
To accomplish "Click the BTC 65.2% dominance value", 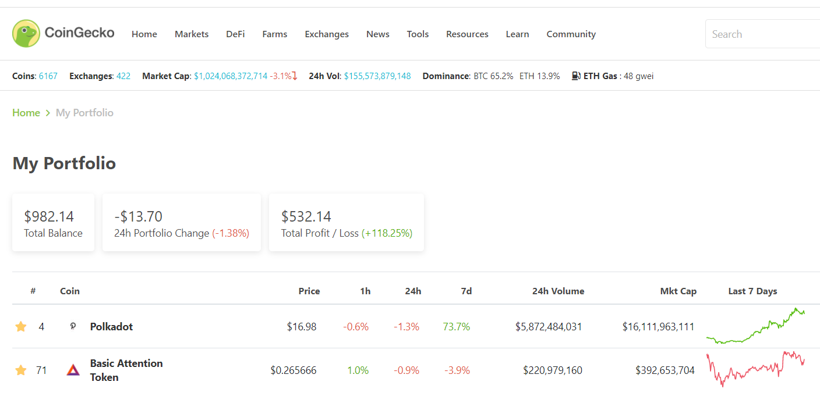I will tap(493, 76).
